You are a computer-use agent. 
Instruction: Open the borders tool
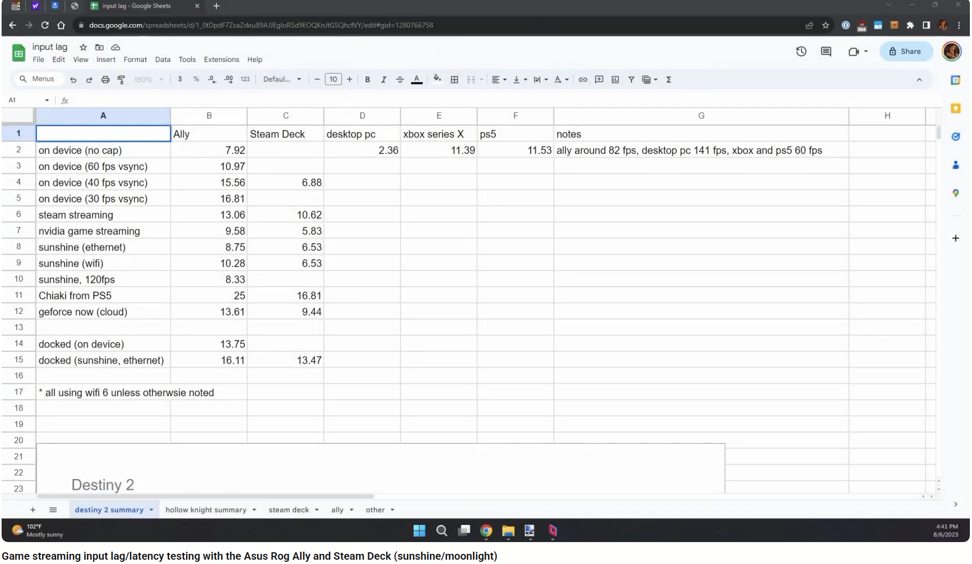click(454, 80)
